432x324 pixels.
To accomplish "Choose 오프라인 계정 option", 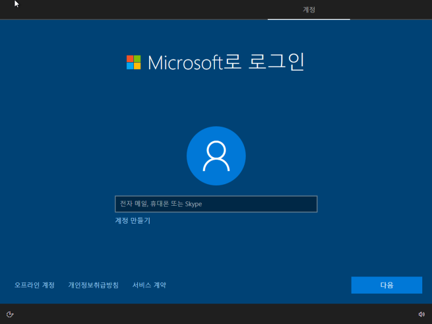I will (x=35, y=285).
